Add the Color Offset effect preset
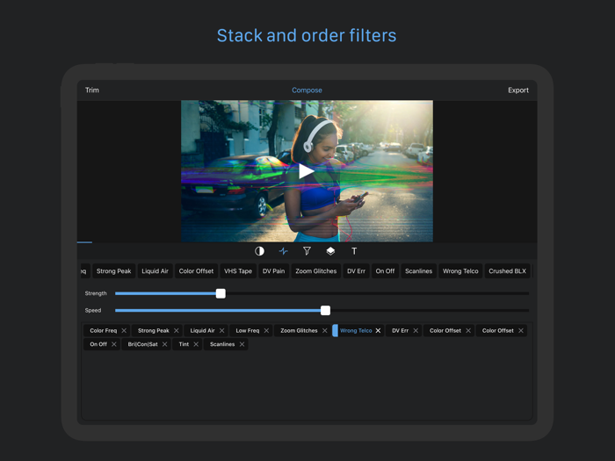 [196, 271]
